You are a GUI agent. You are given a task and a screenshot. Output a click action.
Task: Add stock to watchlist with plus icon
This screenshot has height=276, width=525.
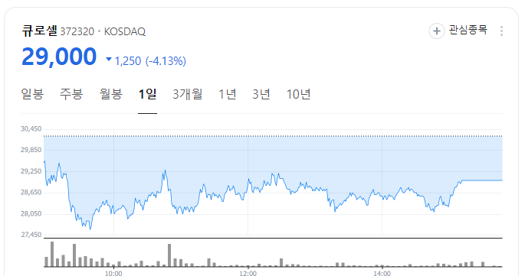pyautogui.click(x=437, y=31)
